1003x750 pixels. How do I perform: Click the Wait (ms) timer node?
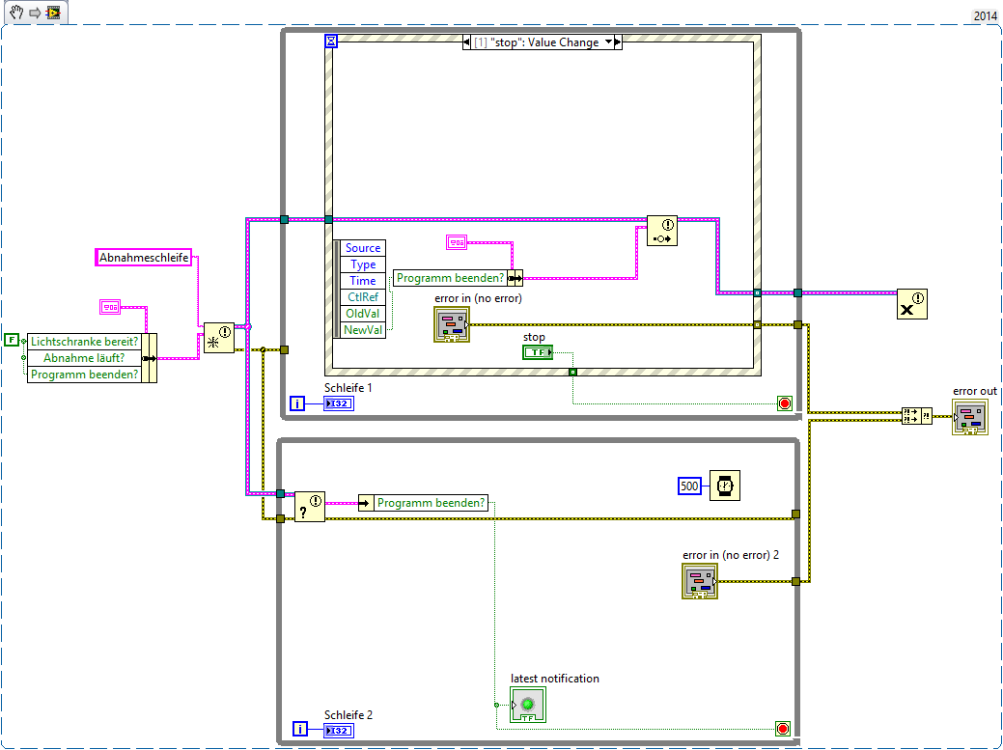pos(725,486)
